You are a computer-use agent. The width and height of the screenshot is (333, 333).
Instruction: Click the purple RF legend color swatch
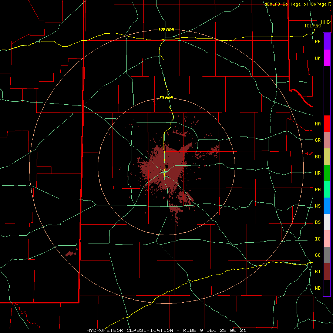[327, 41]
